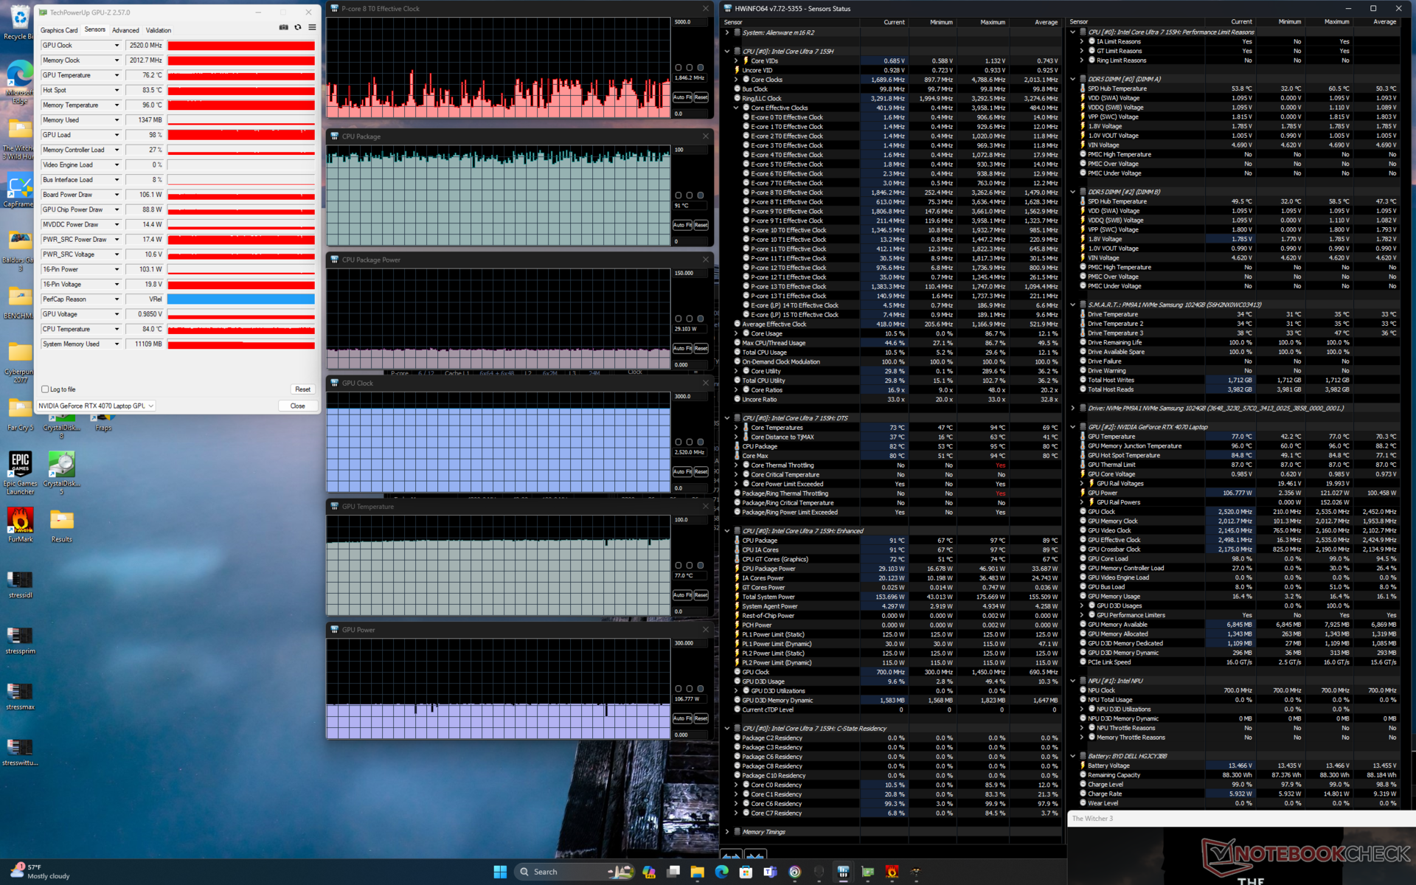Viewport: 1416px width, 885px height.
Task: Click the taskbar Search box
Action: (546, 872)
